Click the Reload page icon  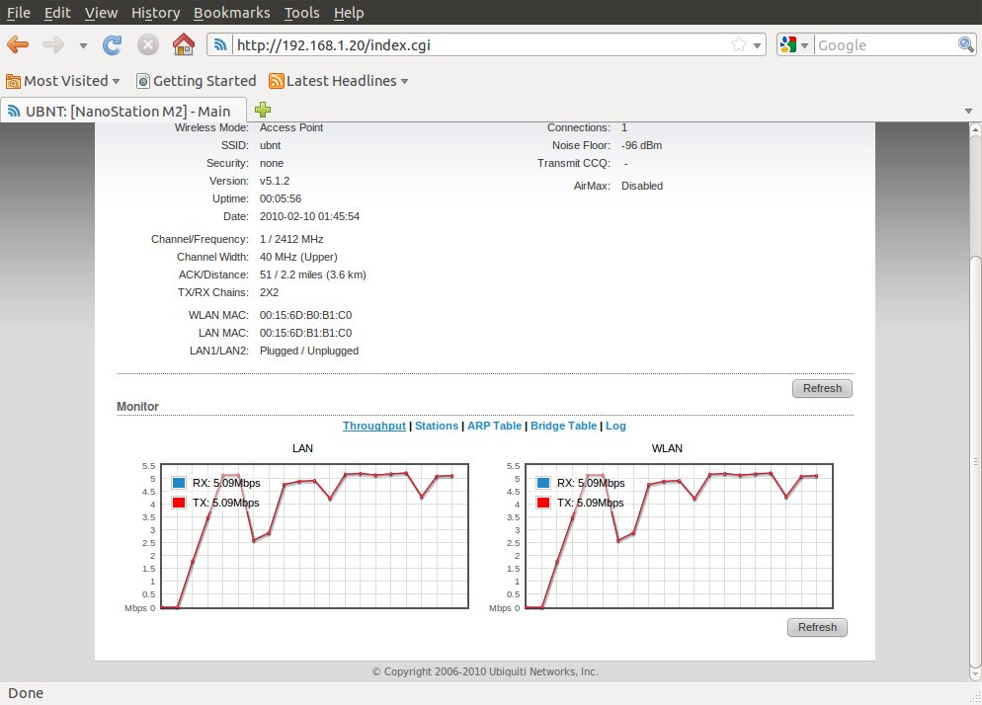[x=113, y=44]
